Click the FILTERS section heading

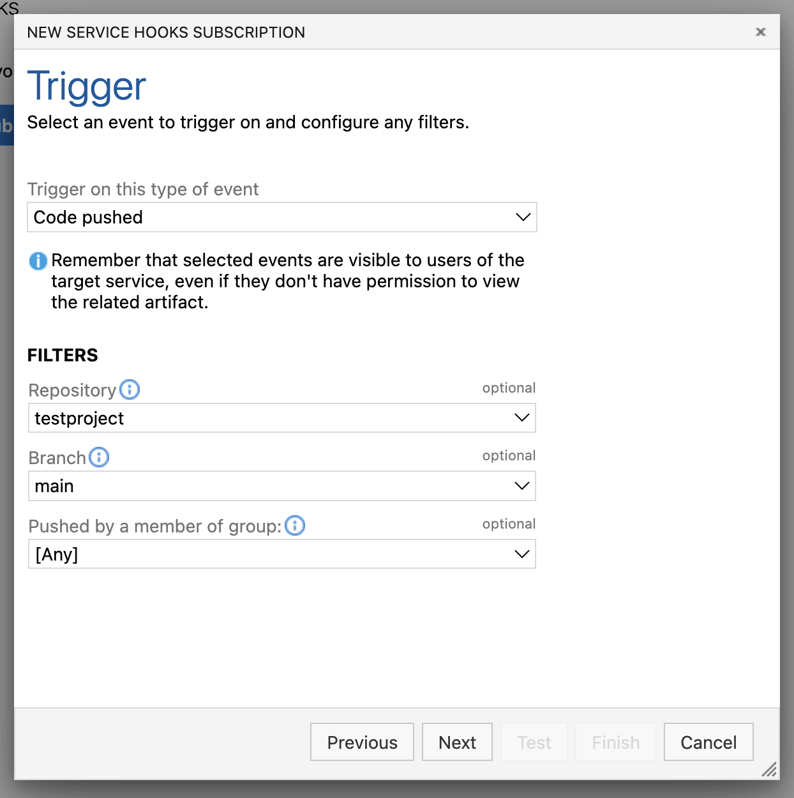(x=63, y=355)
